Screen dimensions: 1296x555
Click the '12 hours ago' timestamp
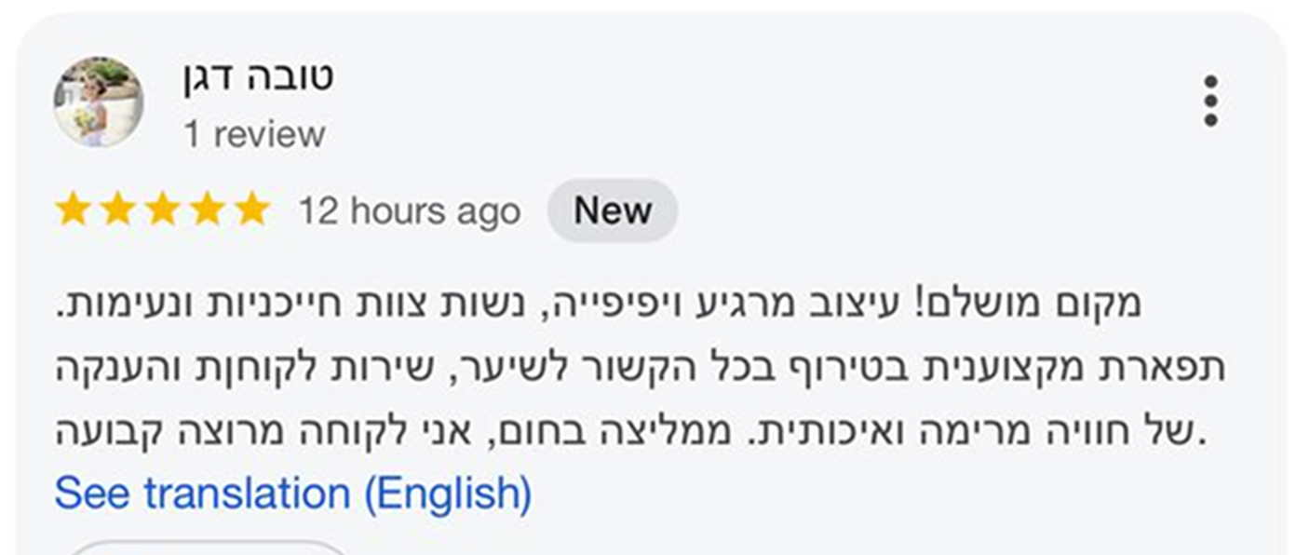(x=409, y=212)
